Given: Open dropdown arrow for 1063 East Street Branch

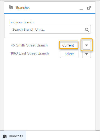Looking at the screenshot, I should point(87,54).
